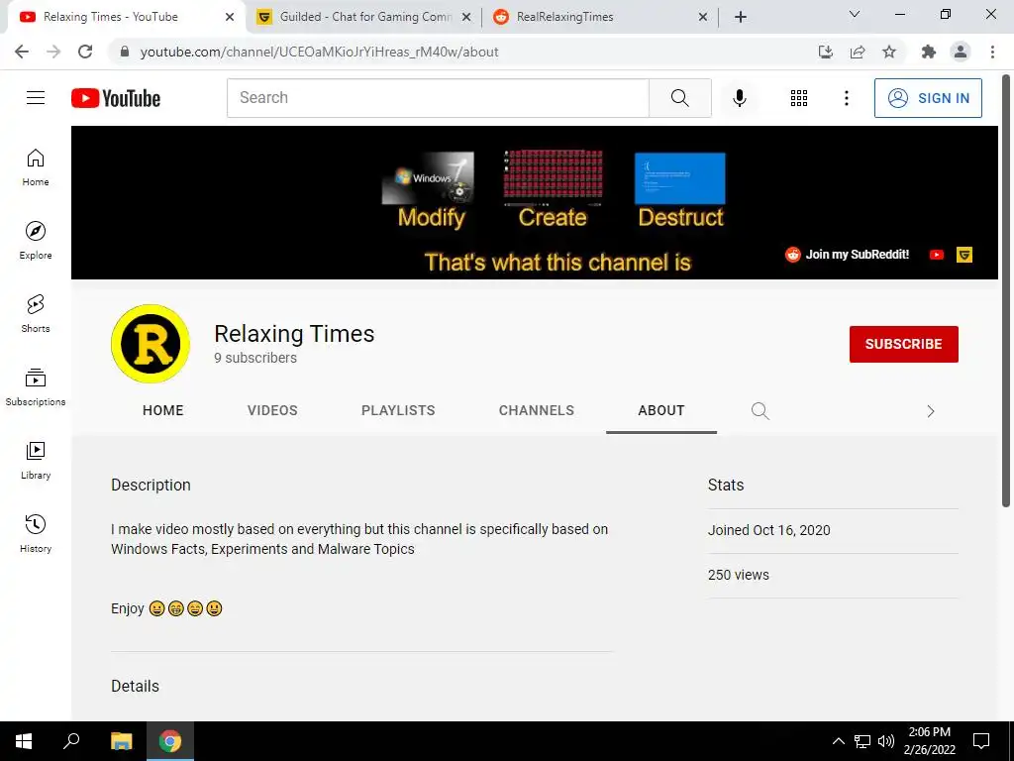
Task: Open the YouTube apps grid
Action: tap(799, 98)
